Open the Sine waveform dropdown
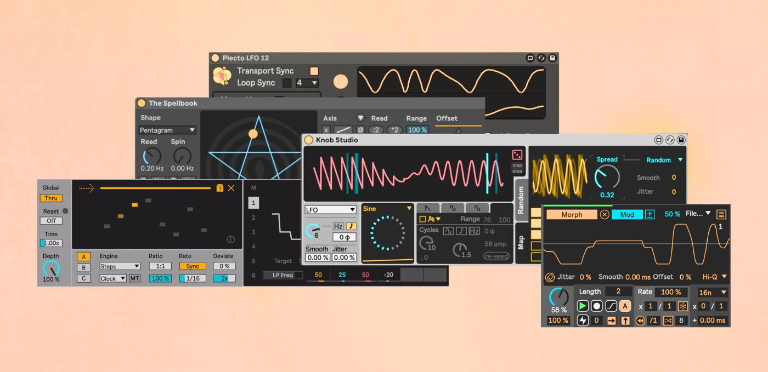The height and width of the screenshot is (372, 768). [x=387, y=209]
